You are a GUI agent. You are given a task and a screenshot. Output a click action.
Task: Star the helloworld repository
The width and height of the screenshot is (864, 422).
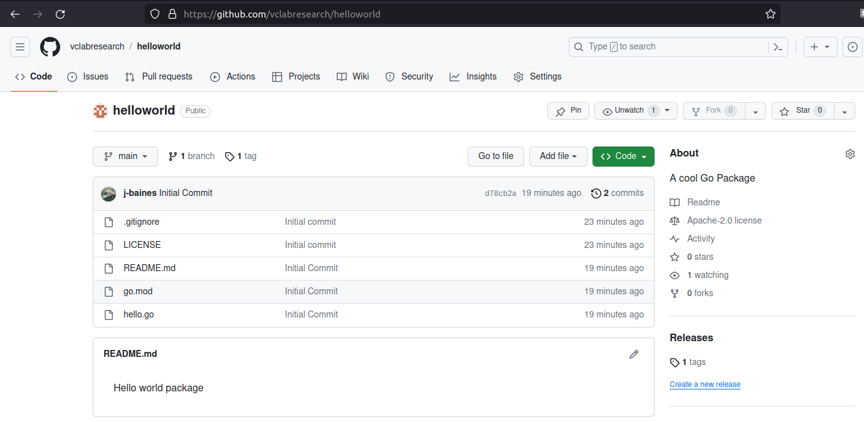click(x=801, y=110)
